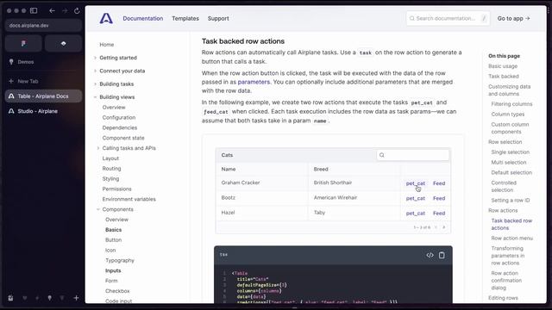Click the plus icon at sidebar bottom
Image resolution: width=552 pixels, height=310 pixels.
76,298
